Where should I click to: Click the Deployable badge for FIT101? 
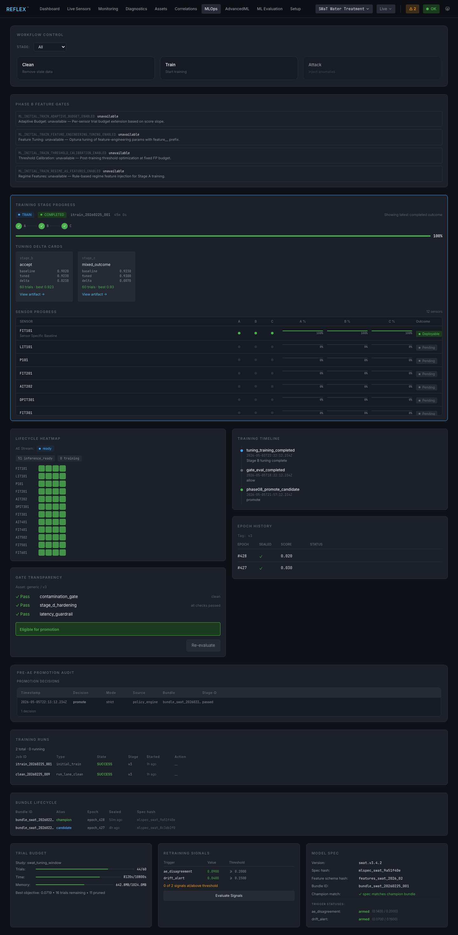429,334
